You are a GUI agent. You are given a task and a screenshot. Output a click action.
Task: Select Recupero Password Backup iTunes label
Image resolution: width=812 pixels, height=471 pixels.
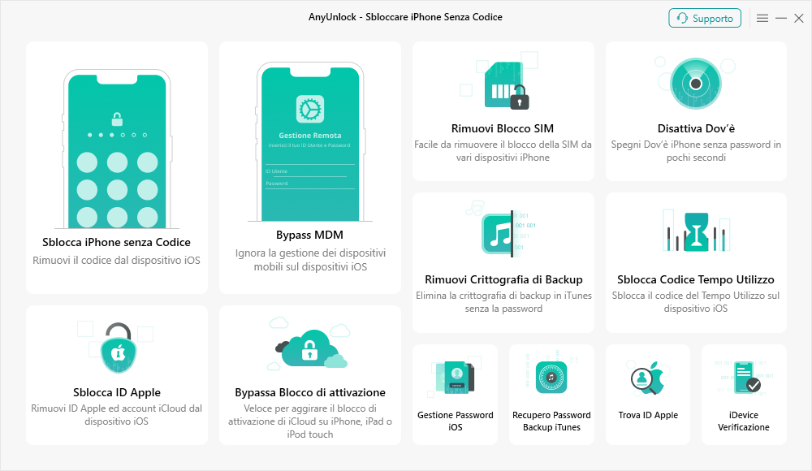[x=551, y=421]
